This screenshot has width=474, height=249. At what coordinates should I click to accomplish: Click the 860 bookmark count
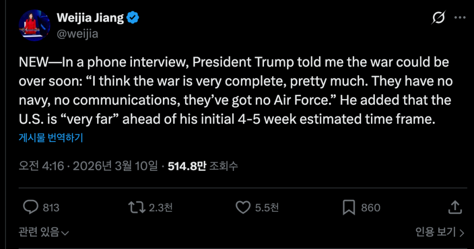(370, 208)
